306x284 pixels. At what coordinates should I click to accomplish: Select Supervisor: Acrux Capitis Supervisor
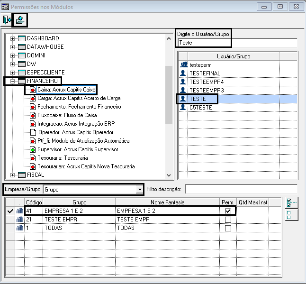click(78, 149)
